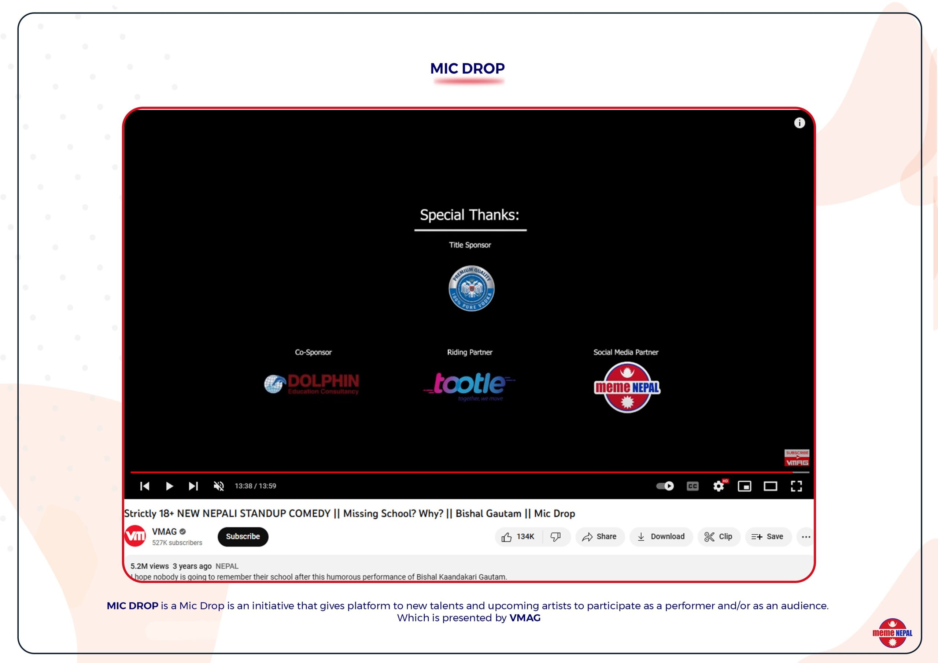Subscribe to the VMAG channel
938x663 pixels.
tap(243, 536)
